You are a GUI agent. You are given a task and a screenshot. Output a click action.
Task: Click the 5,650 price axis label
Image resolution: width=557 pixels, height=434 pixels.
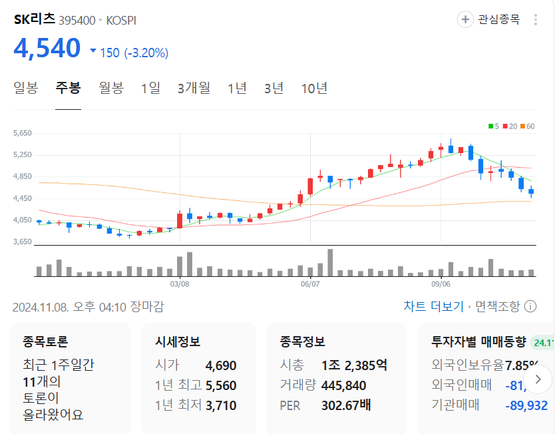(23, 133)
